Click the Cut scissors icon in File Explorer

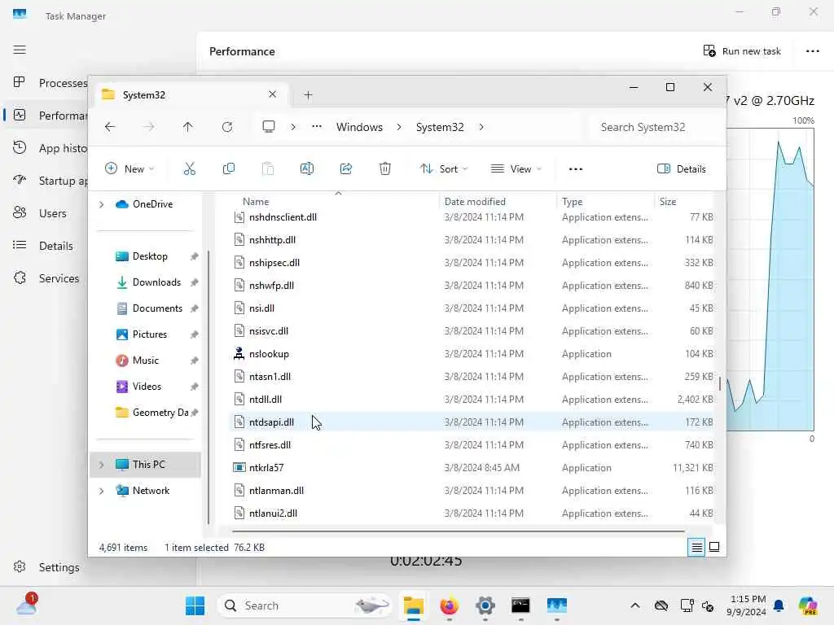tap(189, 169)
